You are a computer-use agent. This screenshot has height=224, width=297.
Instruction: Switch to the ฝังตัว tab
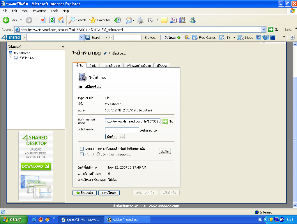[93, 65]
